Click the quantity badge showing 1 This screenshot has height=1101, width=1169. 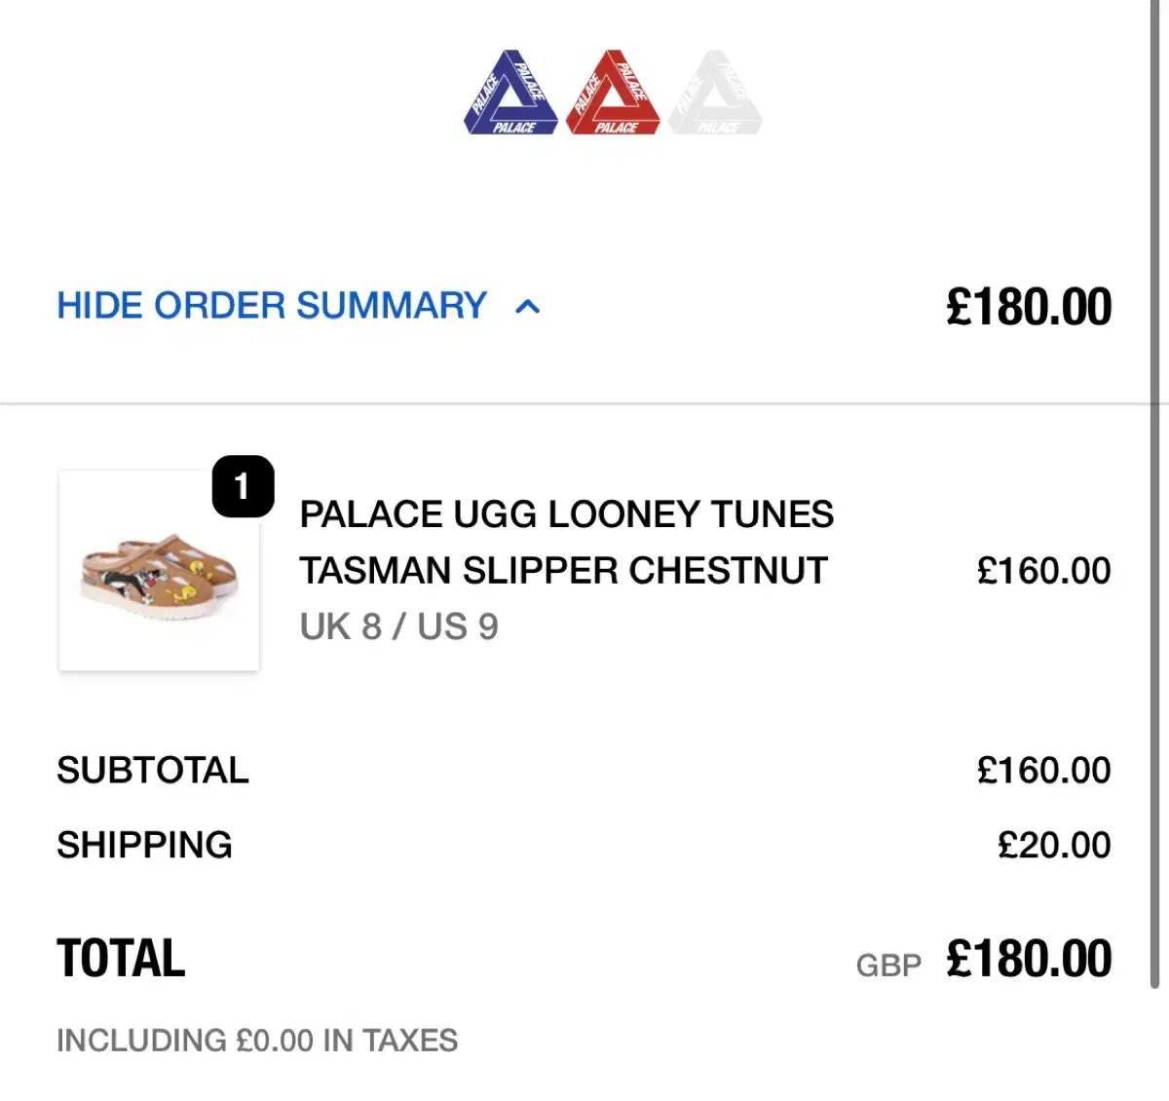(243, 486)
